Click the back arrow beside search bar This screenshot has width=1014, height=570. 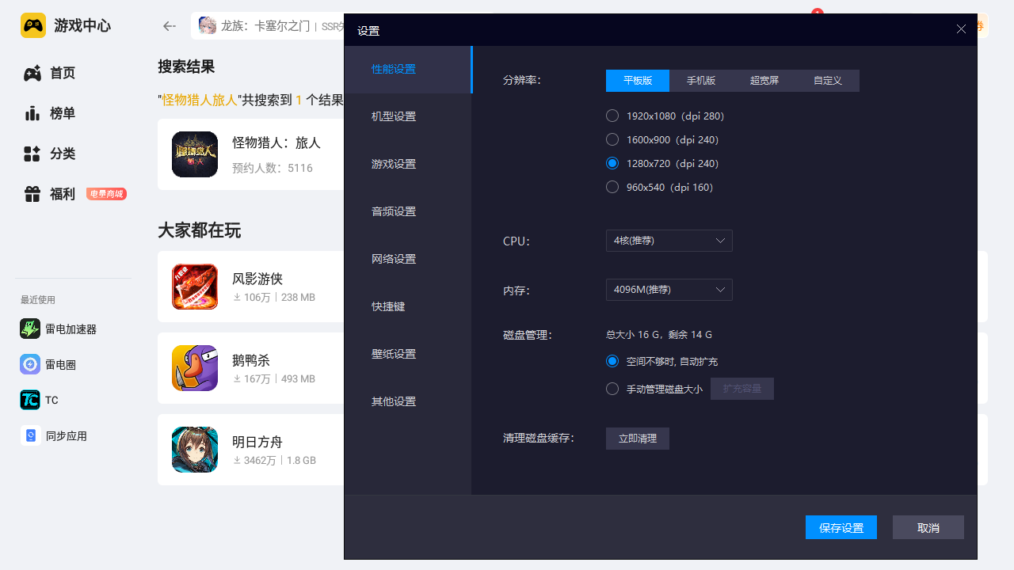(169, 26)
